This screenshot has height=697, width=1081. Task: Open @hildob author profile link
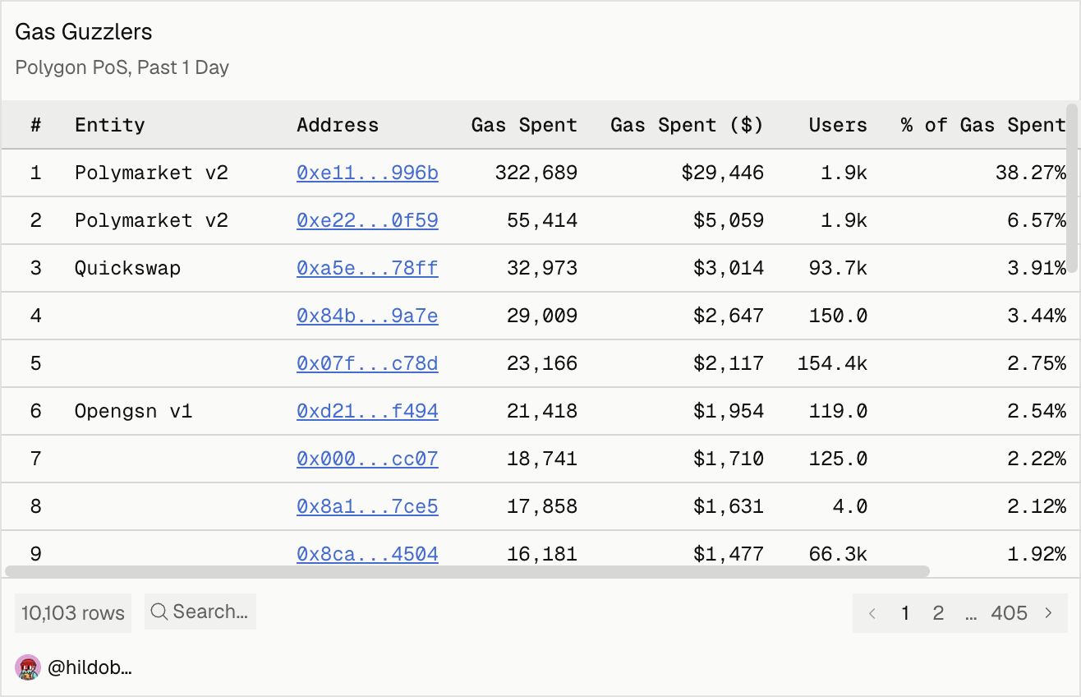(90, 667)
